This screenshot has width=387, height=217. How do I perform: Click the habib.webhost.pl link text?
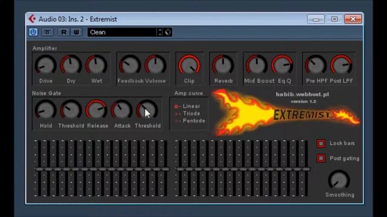[x=302, y=95]
